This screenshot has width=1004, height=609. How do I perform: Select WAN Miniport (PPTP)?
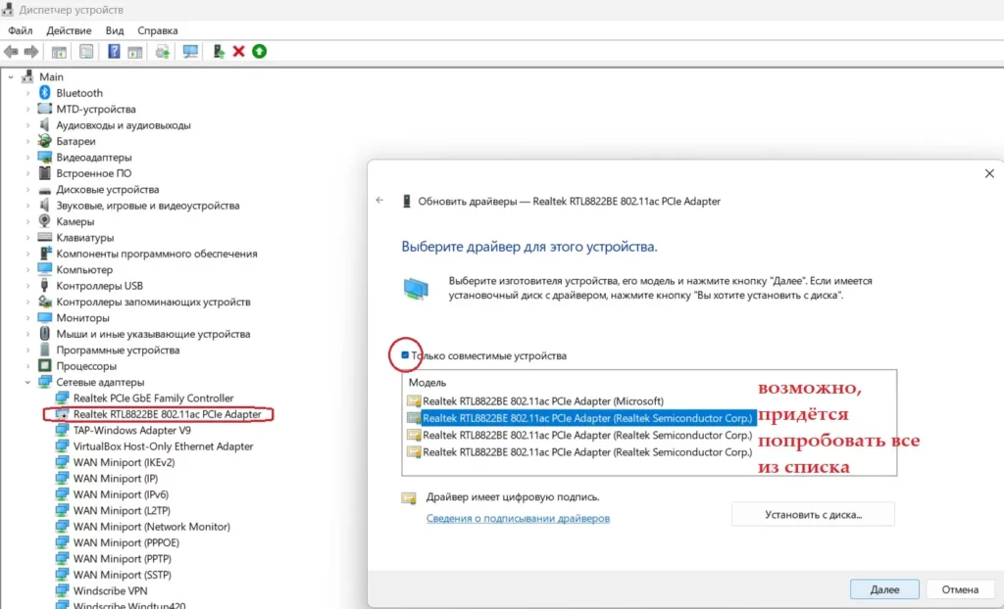coord(122,558)
